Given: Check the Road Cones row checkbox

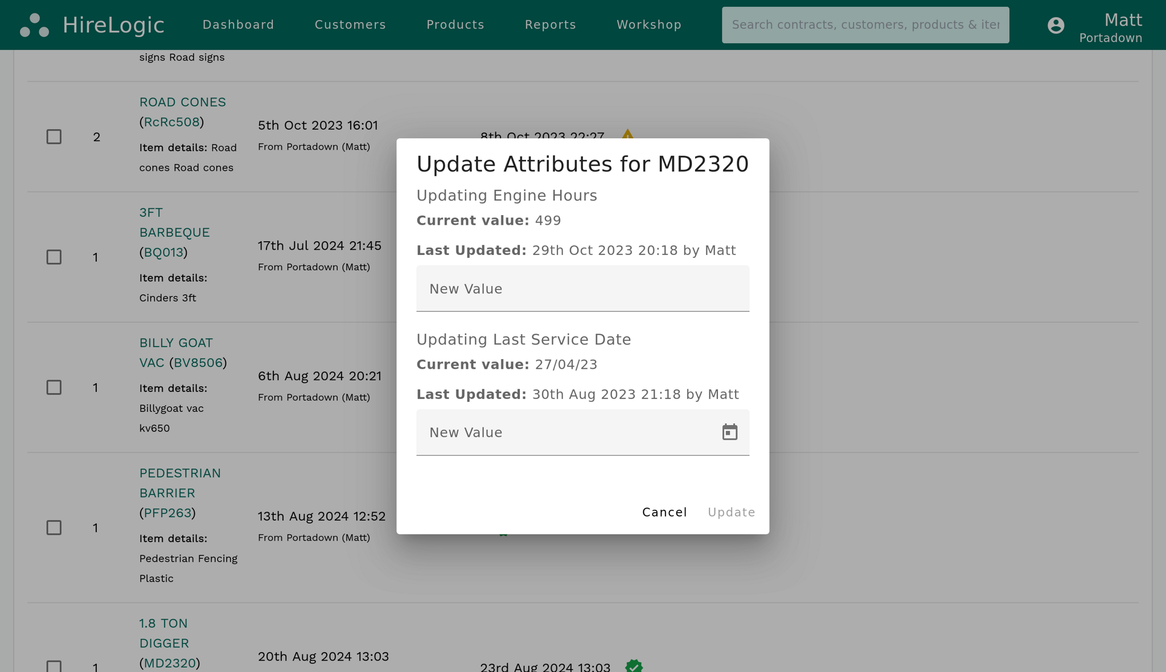Looking at the screenshot, I should tap(54, 137).
